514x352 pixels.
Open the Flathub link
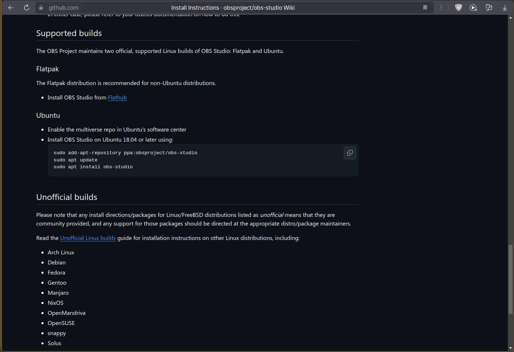pos(117,97)
